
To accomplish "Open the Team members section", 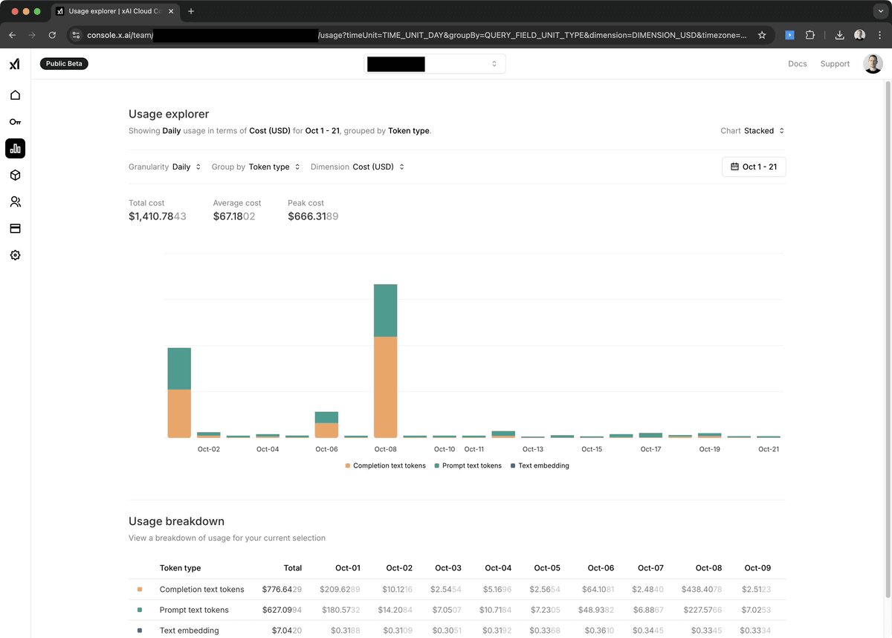I will click(15, 202).
